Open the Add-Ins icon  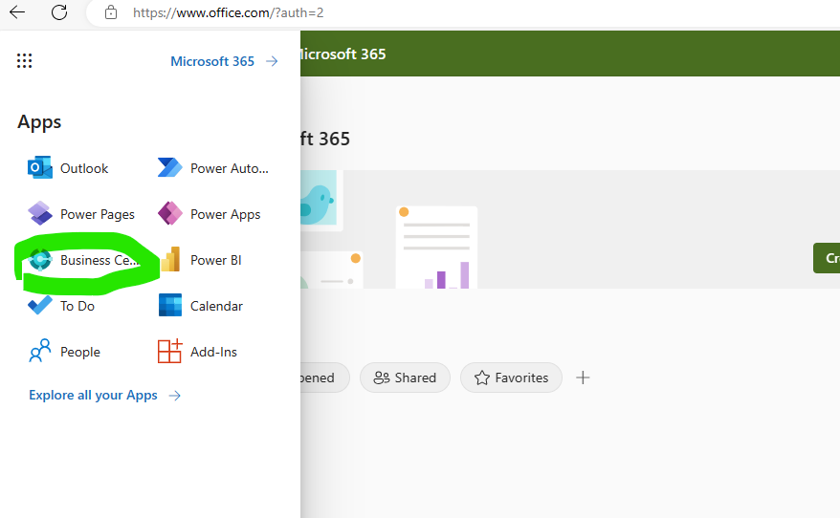click(x=170, y=351)
